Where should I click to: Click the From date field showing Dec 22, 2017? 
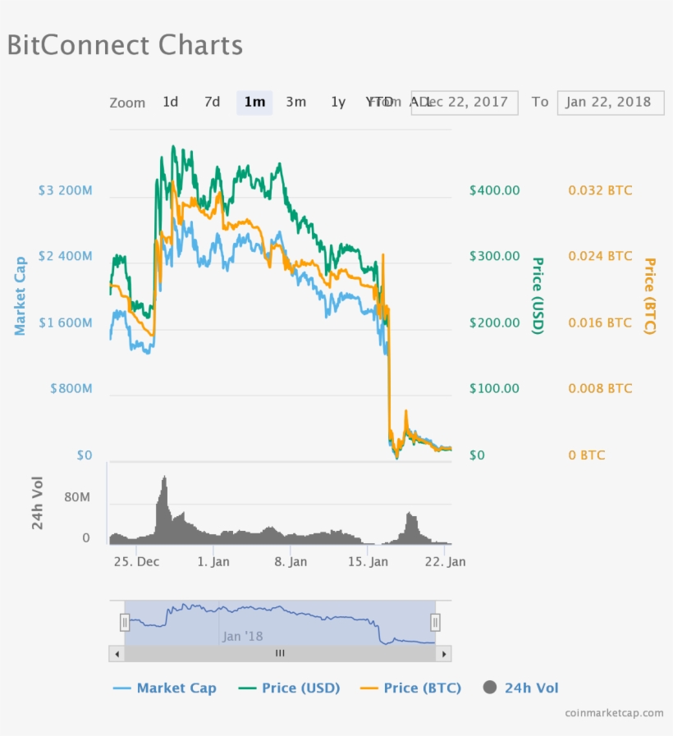pos(465,103)
